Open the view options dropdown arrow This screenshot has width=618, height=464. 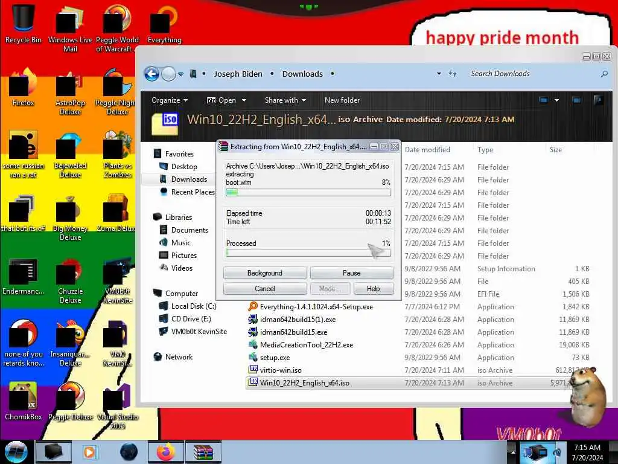tap(556, 100)
